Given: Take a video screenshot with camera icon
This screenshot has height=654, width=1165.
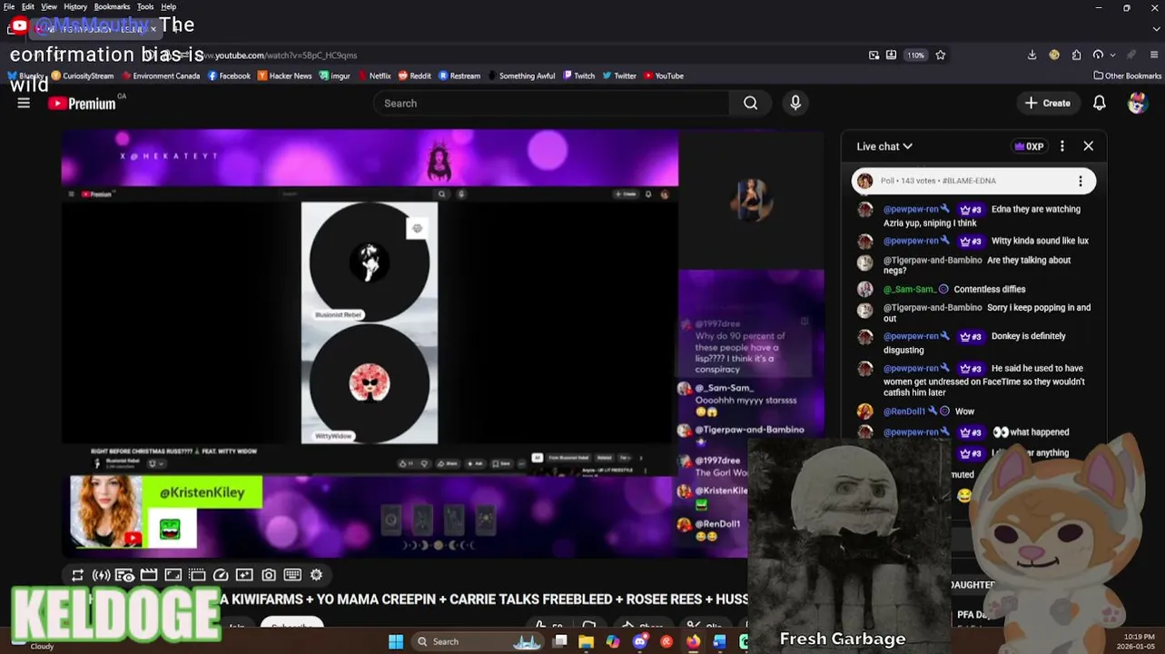Looking at the screenshot, I should (x=269, y=575).
